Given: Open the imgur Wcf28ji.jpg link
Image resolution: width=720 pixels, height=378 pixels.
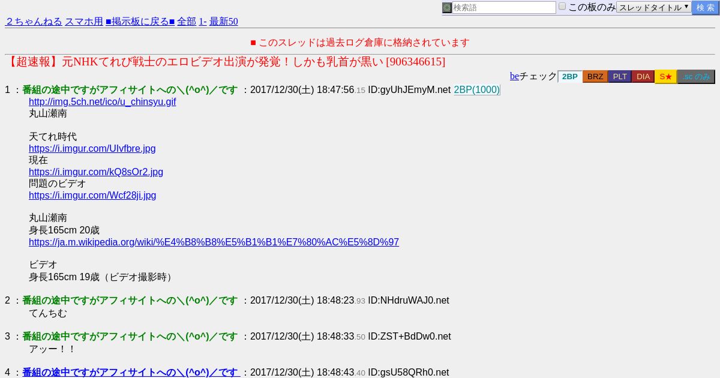Looking at the screenshot, I should pos(92,196).
